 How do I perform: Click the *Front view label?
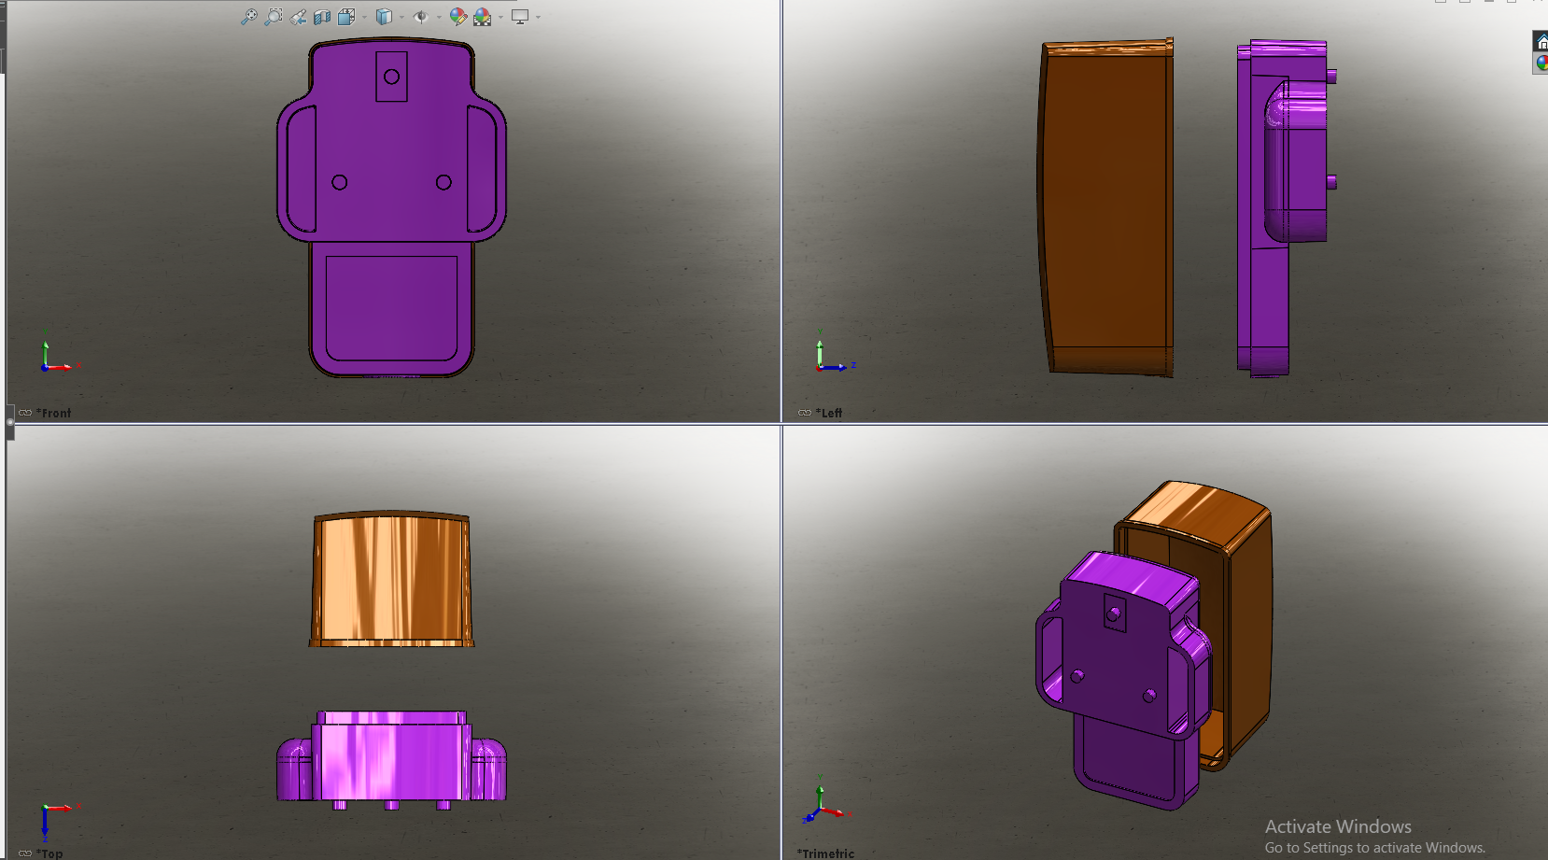[x=53, y=413]
